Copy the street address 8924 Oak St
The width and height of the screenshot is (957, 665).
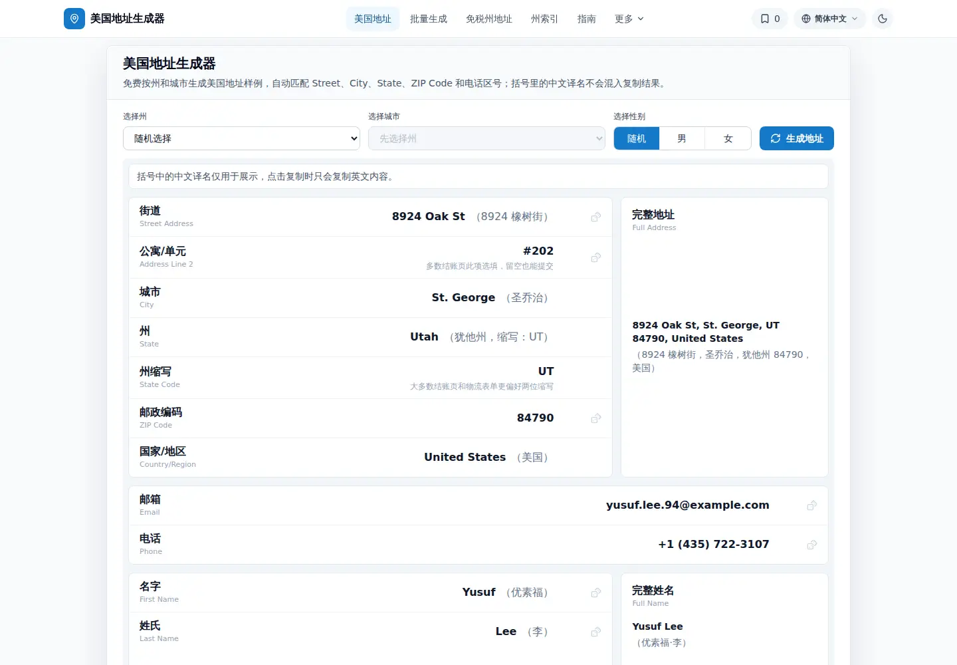point(596,217)
